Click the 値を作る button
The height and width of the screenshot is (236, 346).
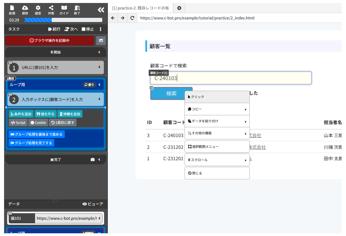(x=46, y=114)
